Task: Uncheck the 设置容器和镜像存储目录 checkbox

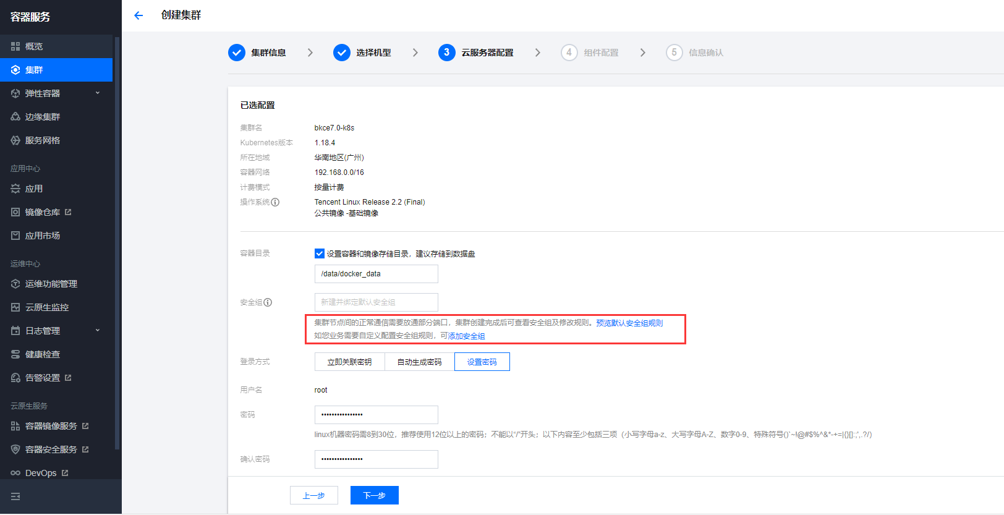Action: point(320,253)
